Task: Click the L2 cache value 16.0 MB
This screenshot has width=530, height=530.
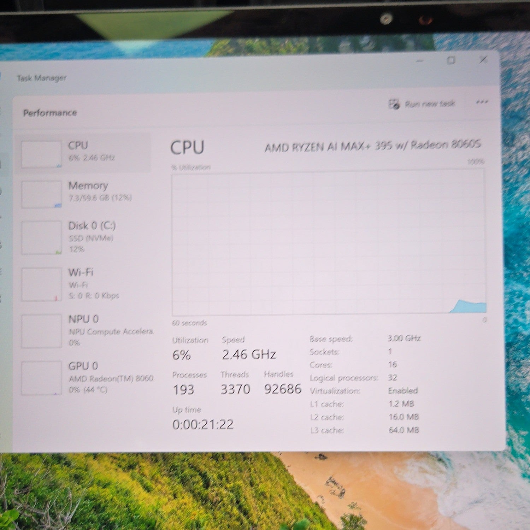Action: [x=404, y=417]
